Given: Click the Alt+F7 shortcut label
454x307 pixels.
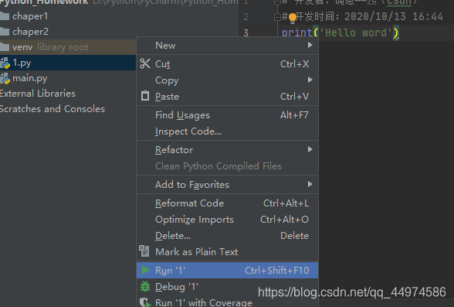Looking at the screenshot, I should 294,115.
